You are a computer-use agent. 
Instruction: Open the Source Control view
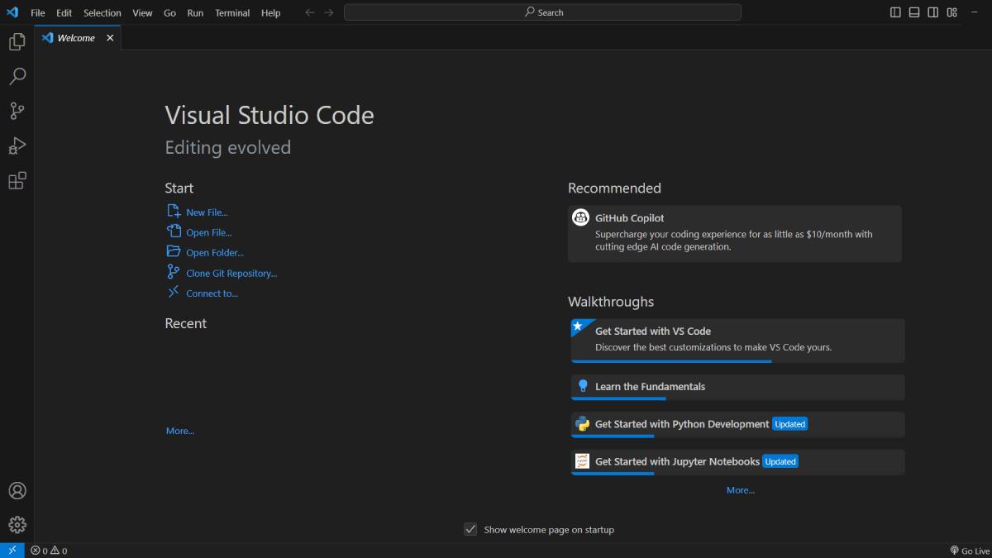pyautogui.click(x=17, y=111)
